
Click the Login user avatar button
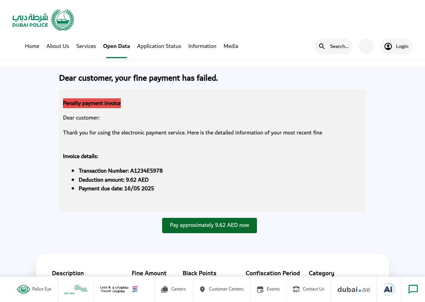[396, 46]
